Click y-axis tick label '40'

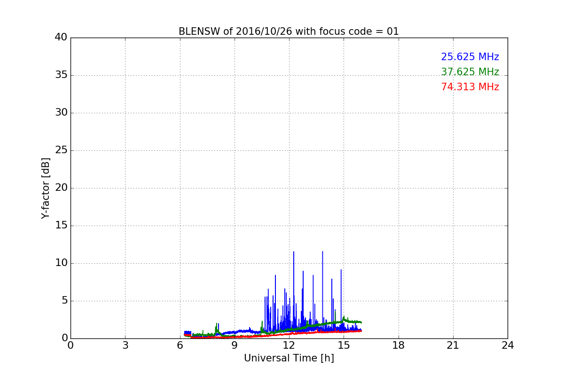(62, 38)
